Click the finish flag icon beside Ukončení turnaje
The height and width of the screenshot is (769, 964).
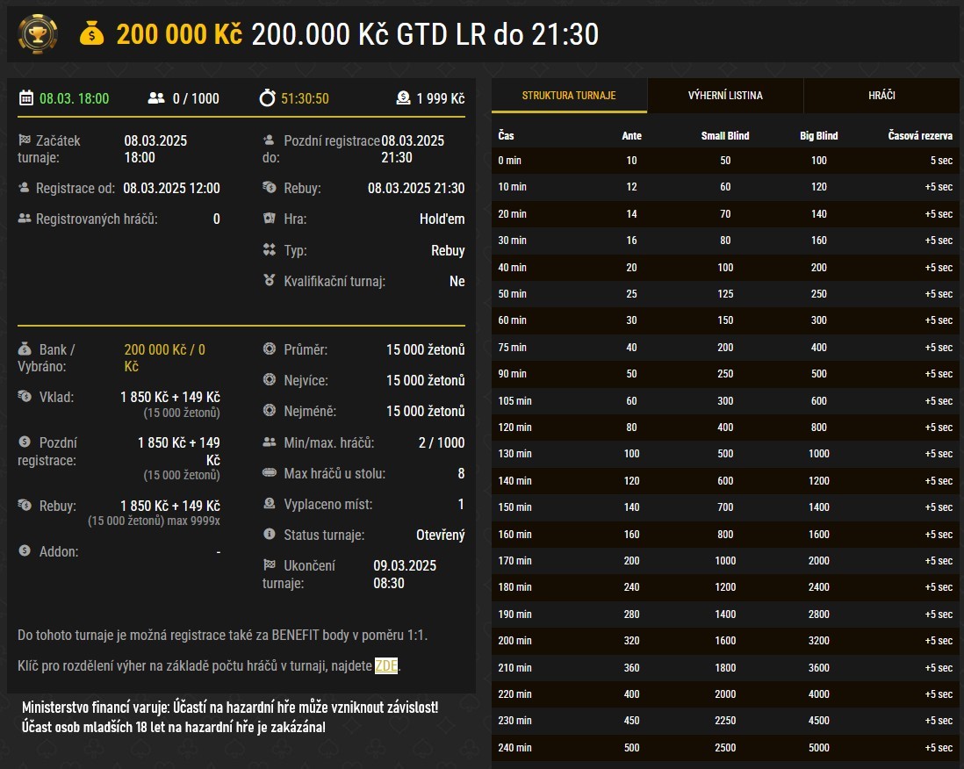270,564
